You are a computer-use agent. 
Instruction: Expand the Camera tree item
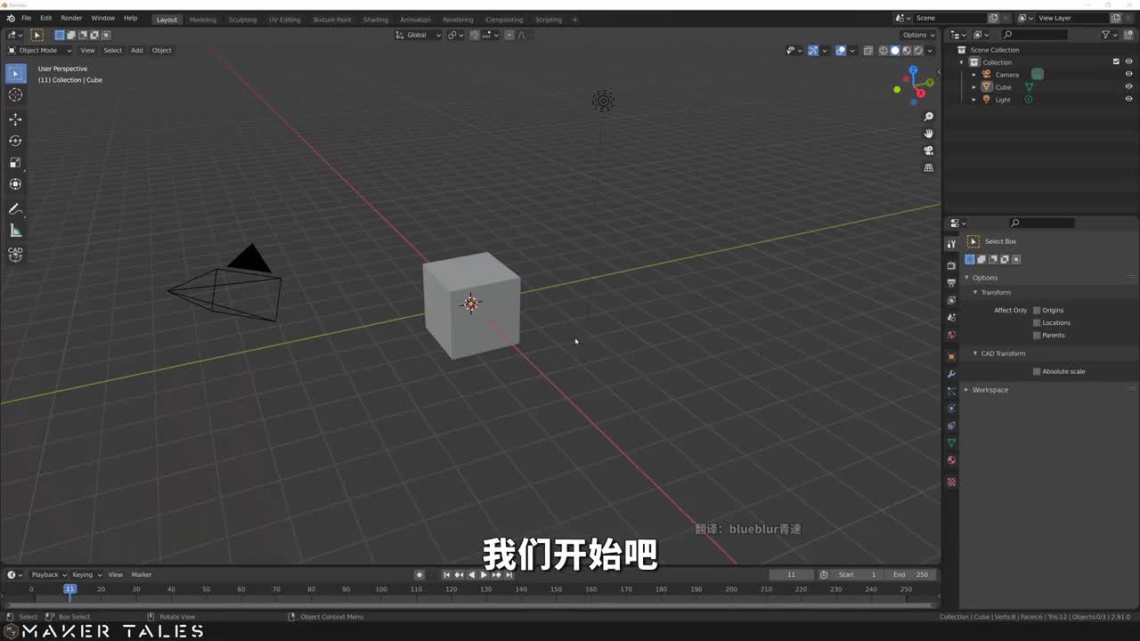click(973, 75)
